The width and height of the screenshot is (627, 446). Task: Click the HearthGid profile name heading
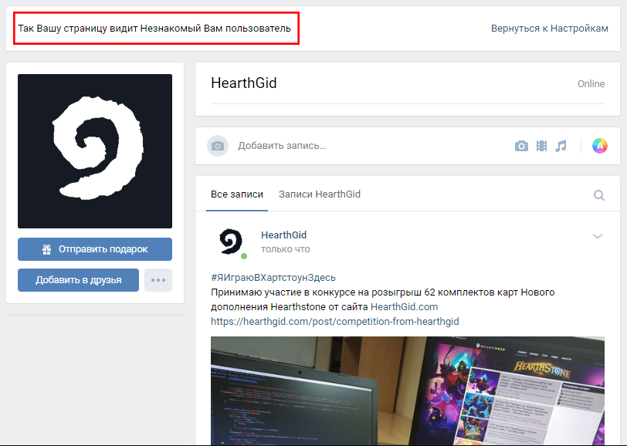[x=244, y=83]
